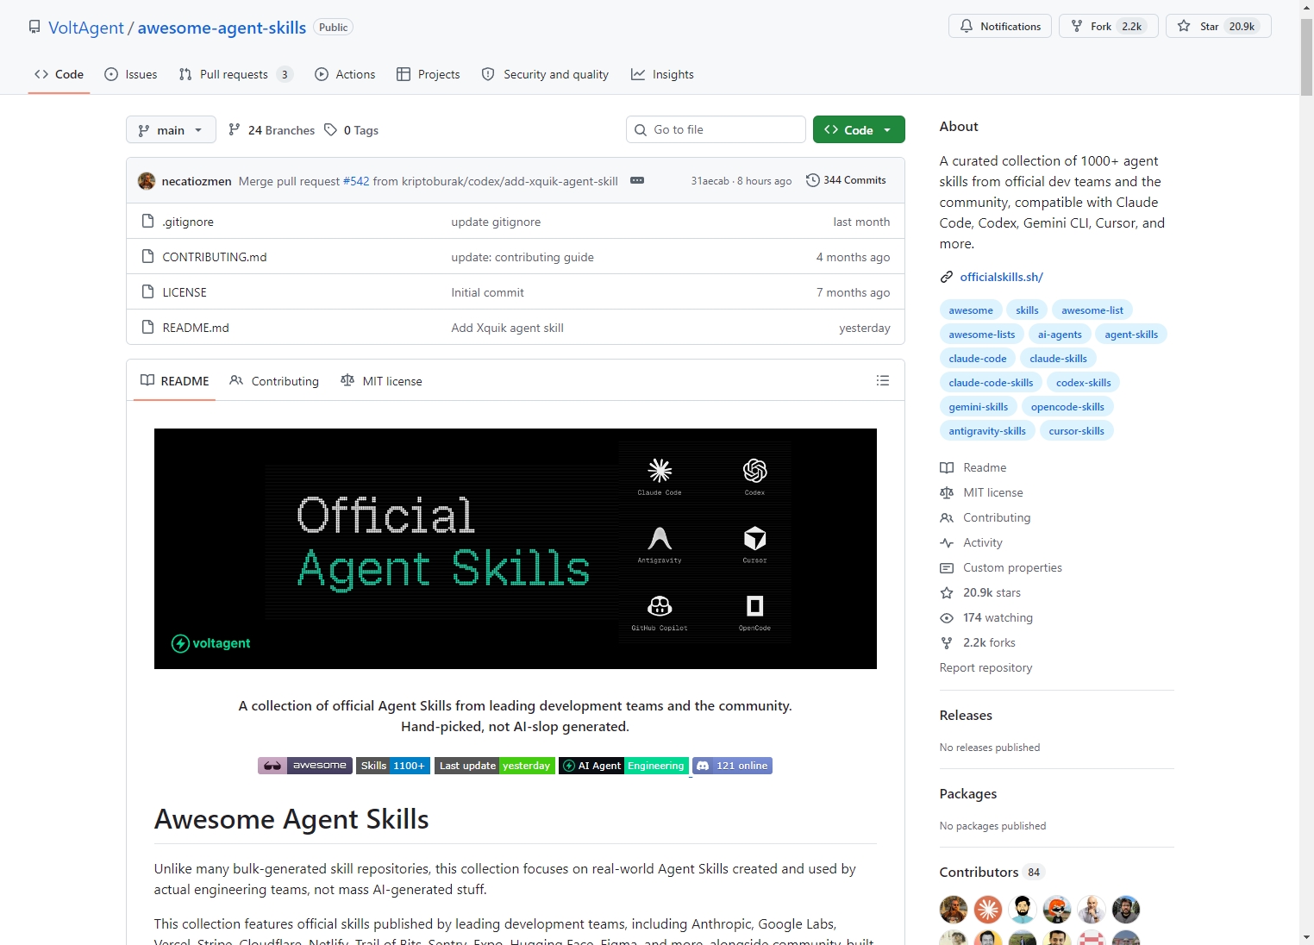Open the README outline icon
This screenshot has width=1314, height=945.
(x=883, y=380)
